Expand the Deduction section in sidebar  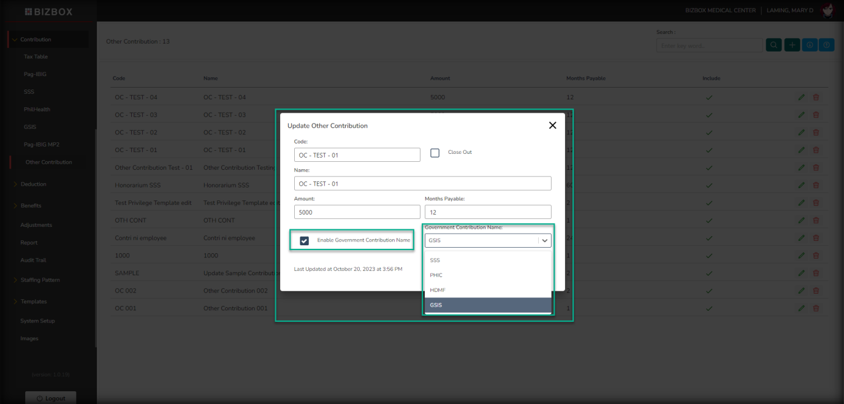[33, 184]
